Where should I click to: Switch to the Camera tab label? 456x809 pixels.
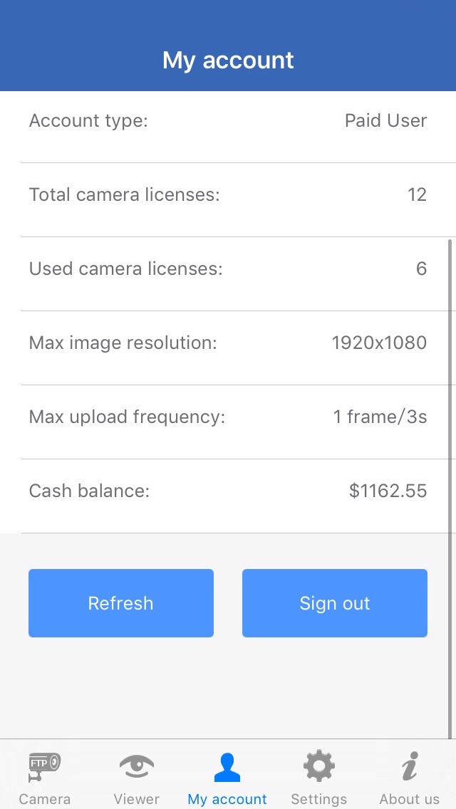(x=44, y=799)
